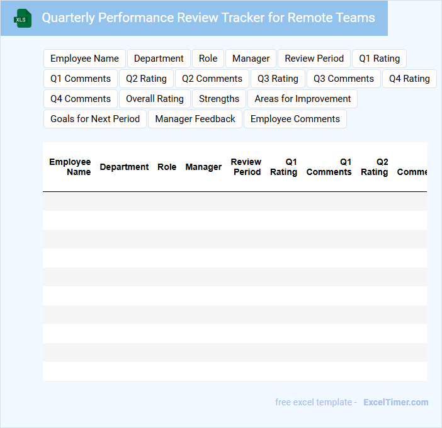Click the green XLS file icon
442x428 pixels.
click(x=23, y=18)
